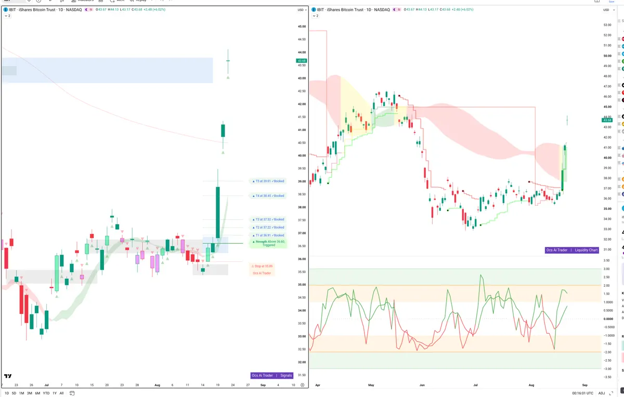The width and height of the screenshot is (624, 397).
Task: Toggle ADJ adjusted data on right chart
Action: tap(602, 393)
